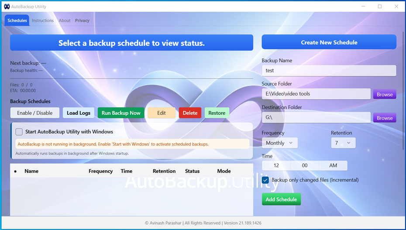Image resolution: width=406 pixels, height=230 pixels.
Task: Switch to the Schedules tab
Action: 17,21
